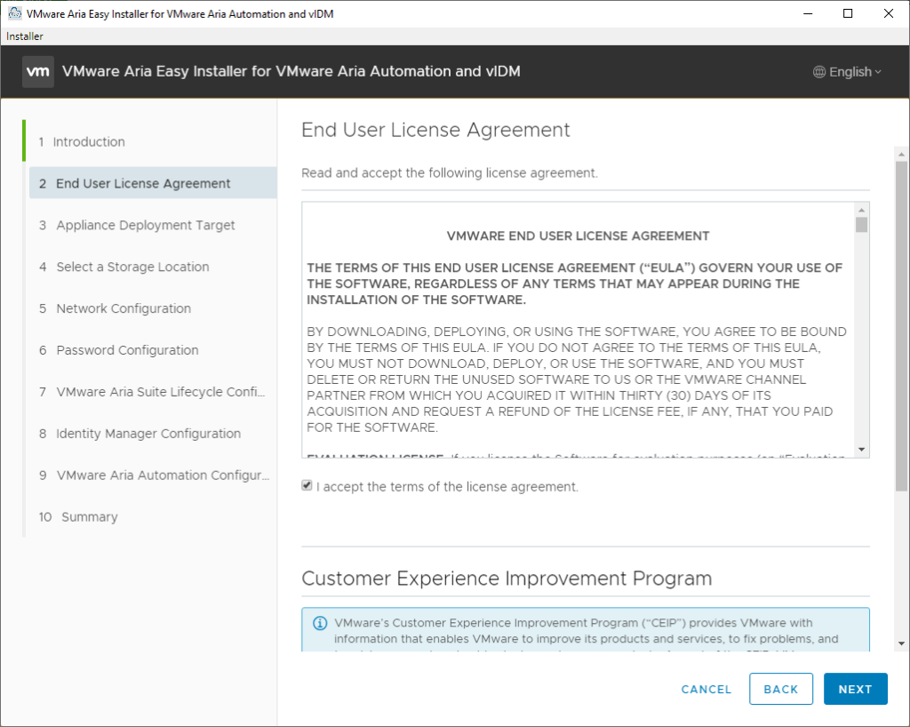
Task: Click the VMware vm logo icon
Action: coord(38,72)
